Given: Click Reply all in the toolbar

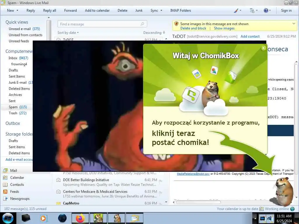Looking at the screenshot, I should click(50, 10).
